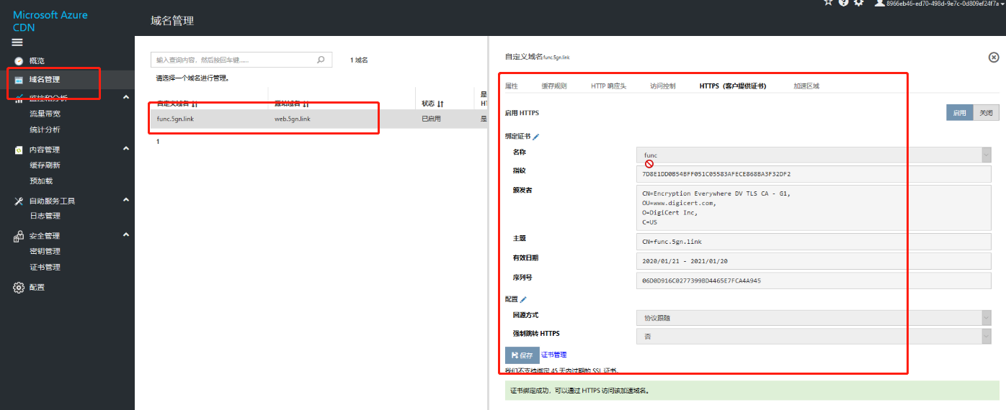Image resolution: width=1006 pixels, height=410 pixels.
Task: Edit 配置 with the pencil icon
Action: 523,299
